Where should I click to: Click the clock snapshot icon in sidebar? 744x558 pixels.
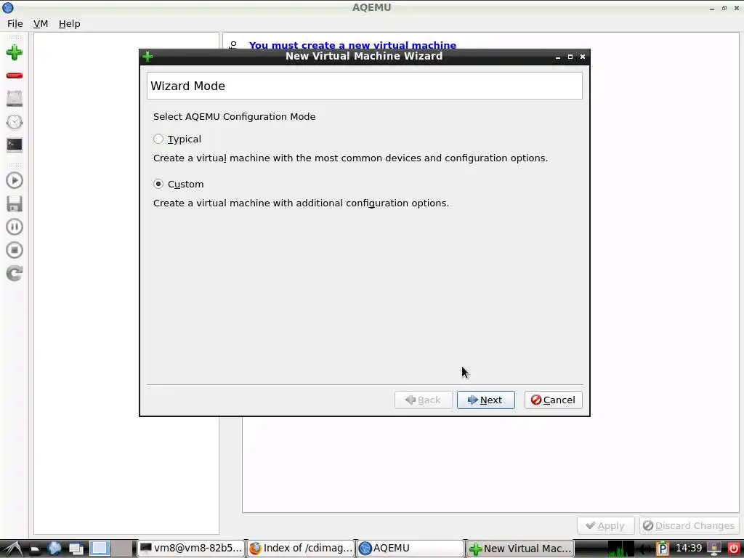pyautogui.click(x=15, y=122)
